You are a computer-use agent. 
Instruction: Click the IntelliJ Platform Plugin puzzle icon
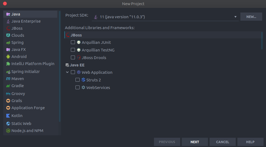click(8, 64)
